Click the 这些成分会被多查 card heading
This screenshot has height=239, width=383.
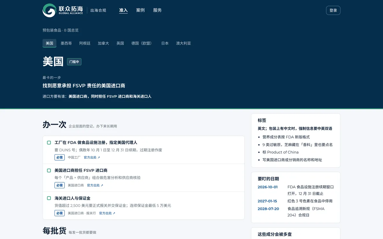pyautogui.click(x=275, y=234)
